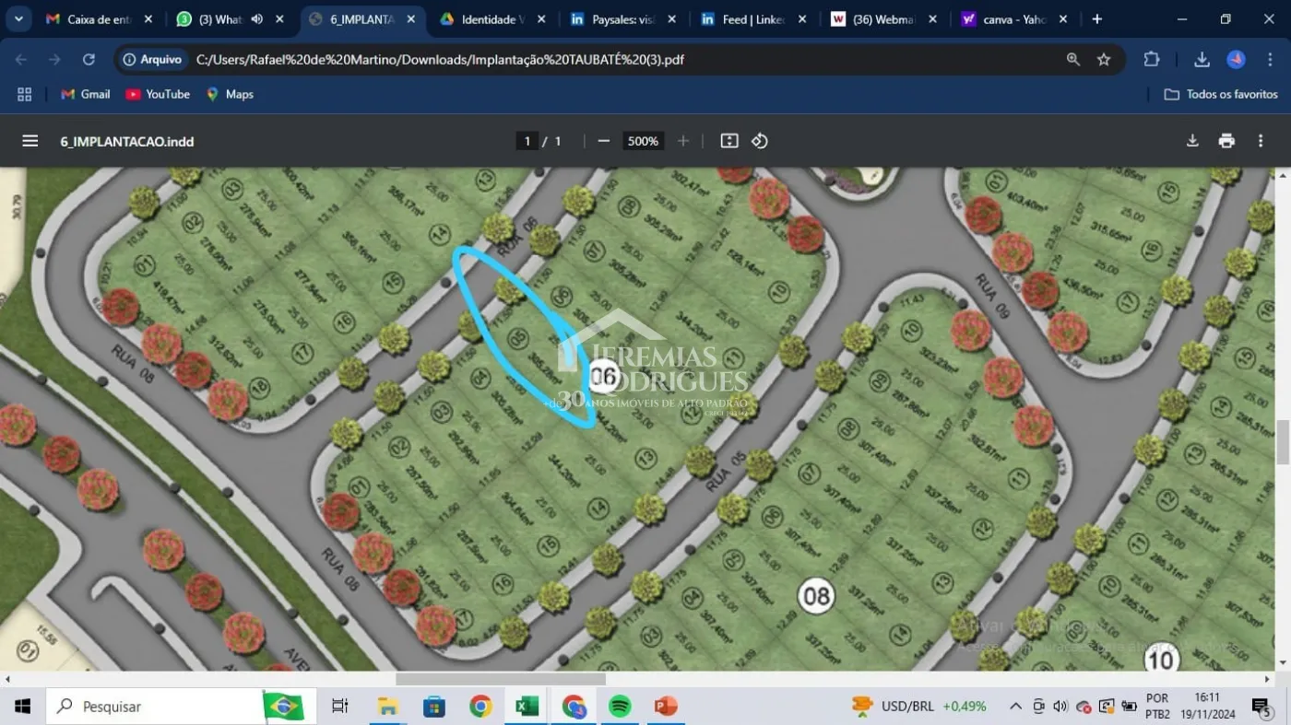Click the horizontal scrollbar thumb
1291x725 pixels.
tap(501, 679)
